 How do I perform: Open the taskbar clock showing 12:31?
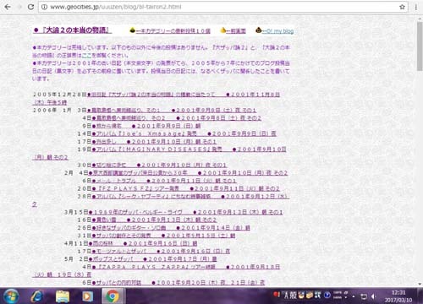[398, 296]
